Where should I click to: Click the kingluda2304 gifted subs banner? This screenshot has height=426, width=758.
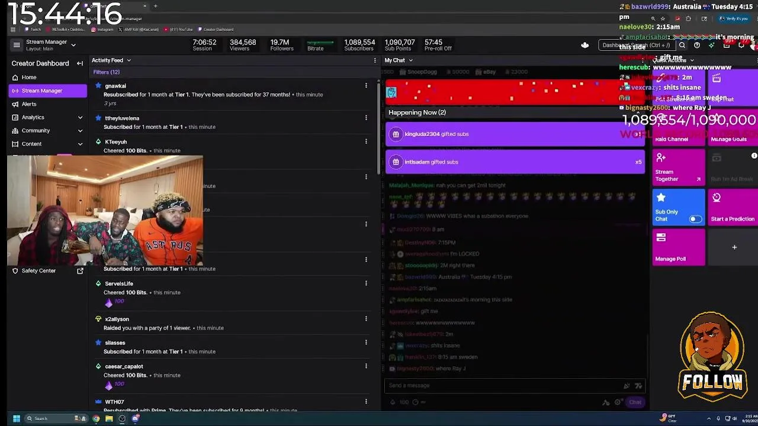tap(515, 134)
